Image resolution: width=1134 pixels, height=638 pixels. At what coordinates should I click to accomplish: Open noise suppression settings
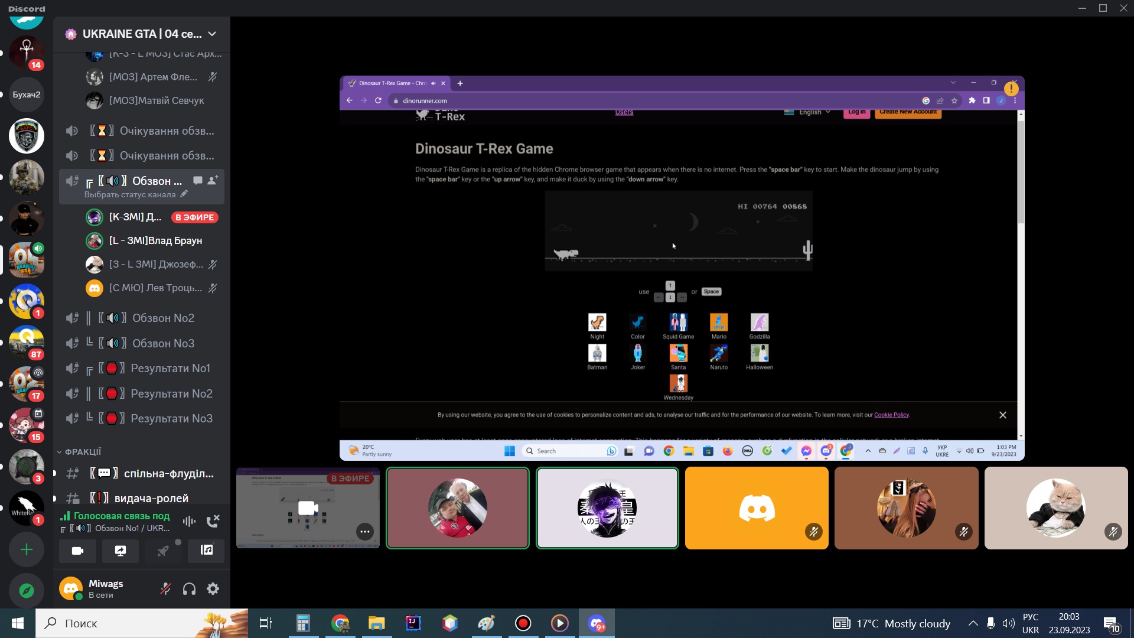point(189,520)
